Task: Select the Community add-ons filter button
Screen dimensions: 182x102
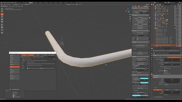Action: [31, 55]
